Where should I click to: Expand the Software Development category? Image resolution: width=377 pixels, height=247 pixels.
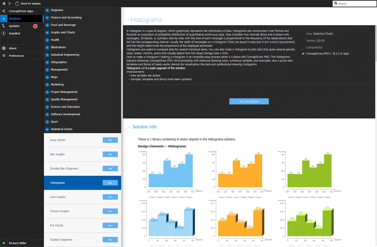pos(47,114)
